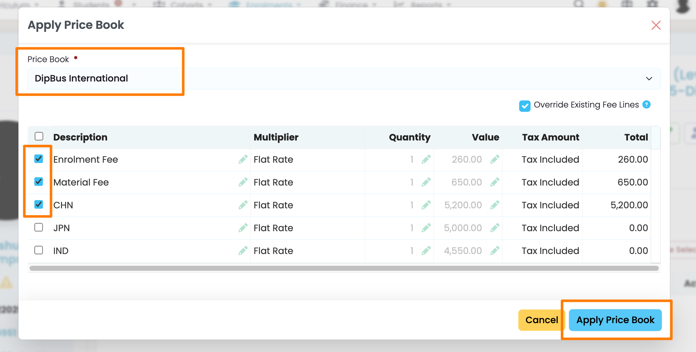The image size is (696, 352).
Task: Edit quantity of JPN row
Action: (426, 228)
